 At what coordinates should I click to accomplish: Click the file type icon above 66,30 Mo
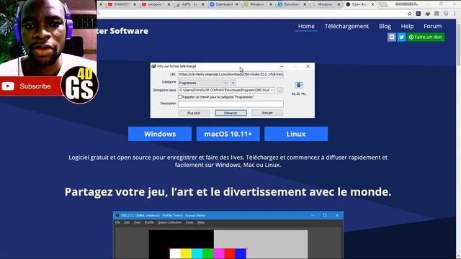tap(299, 85)
